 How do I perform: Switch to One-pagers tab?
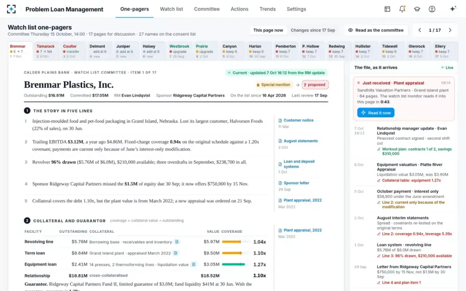click(x=134, y=9)
